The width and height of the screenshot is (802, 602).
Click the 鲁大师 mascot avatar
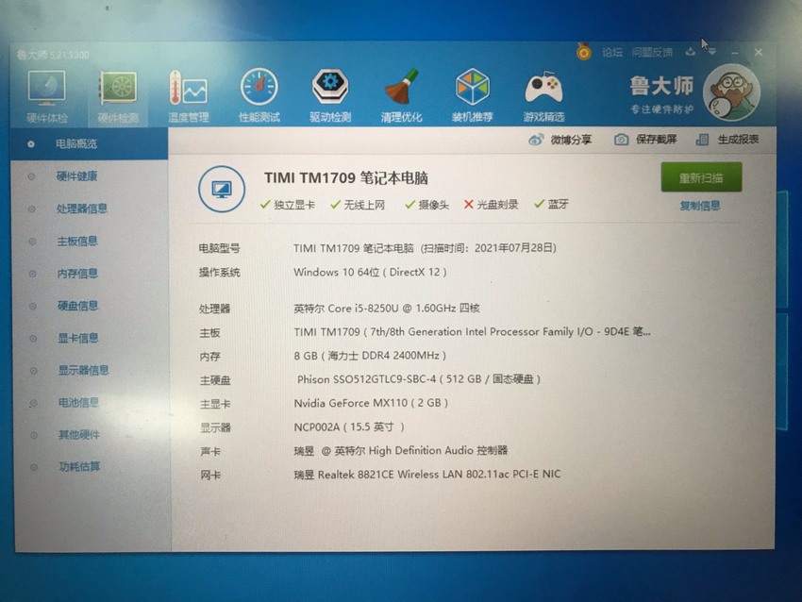731,92
